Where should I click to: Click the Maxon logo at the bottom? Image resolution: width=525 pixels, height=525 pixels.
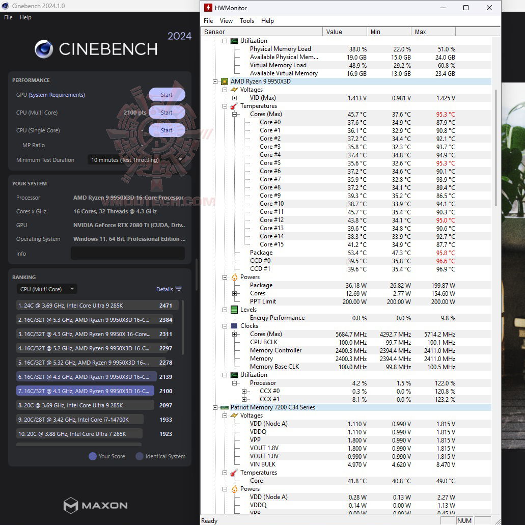(x=96, y=505)
